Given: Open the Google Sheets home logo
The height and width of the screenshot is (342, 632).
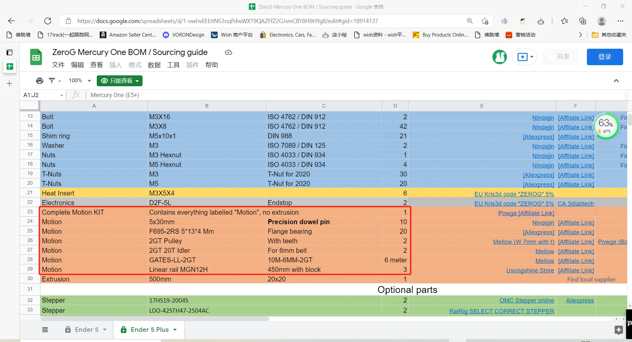Looking at the screenshot, I should (x=36, y=57).
